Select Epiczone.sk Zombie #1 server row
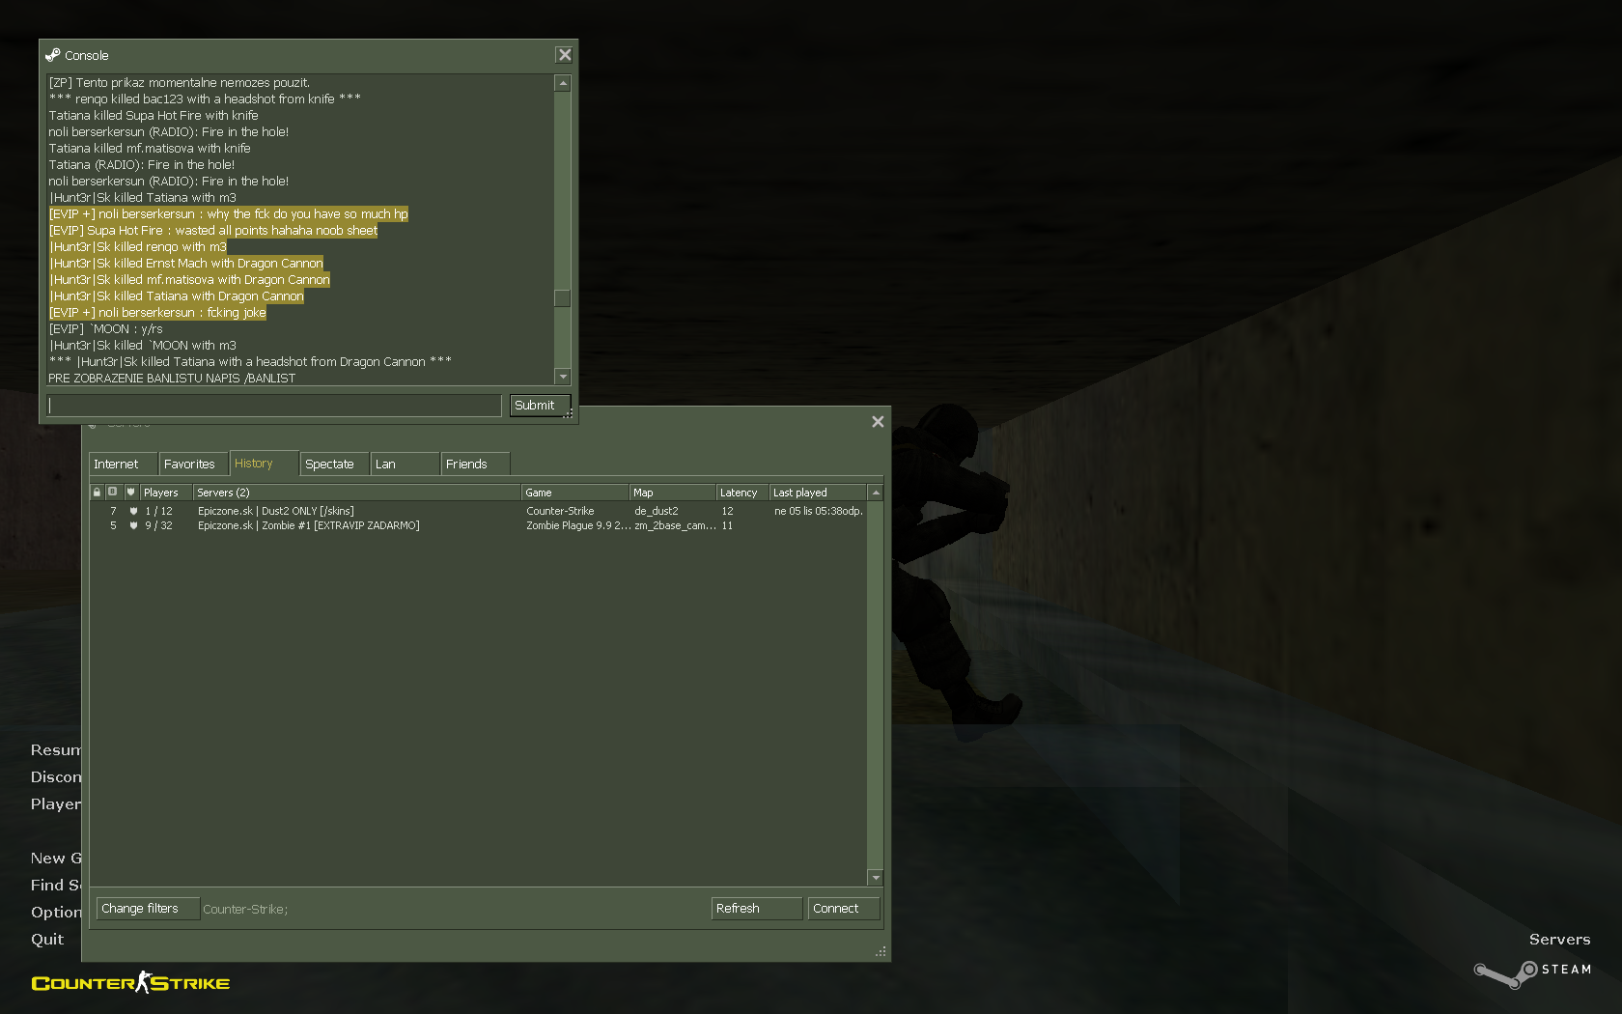 (309, 526)
